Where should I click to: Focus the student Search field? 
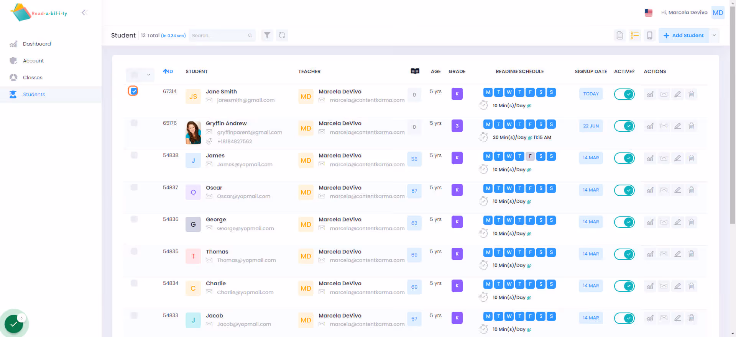222,35
